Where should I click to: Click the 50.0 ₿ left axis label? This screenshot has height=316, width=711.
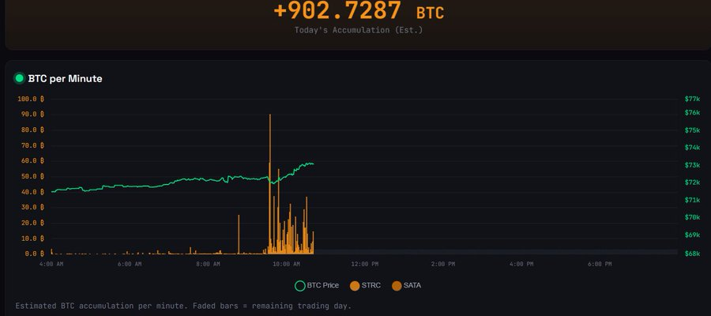pos(32,176)
